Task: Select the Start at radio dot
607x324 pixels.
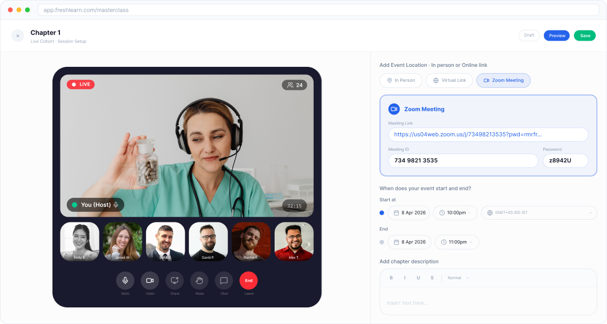Action: click(x=382, y=213)
